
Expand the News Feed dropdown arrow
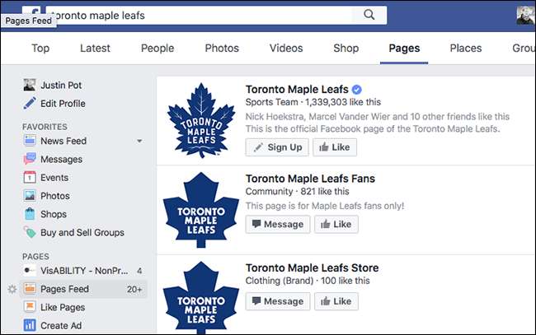pyautogui.click(x=139, y=142)
